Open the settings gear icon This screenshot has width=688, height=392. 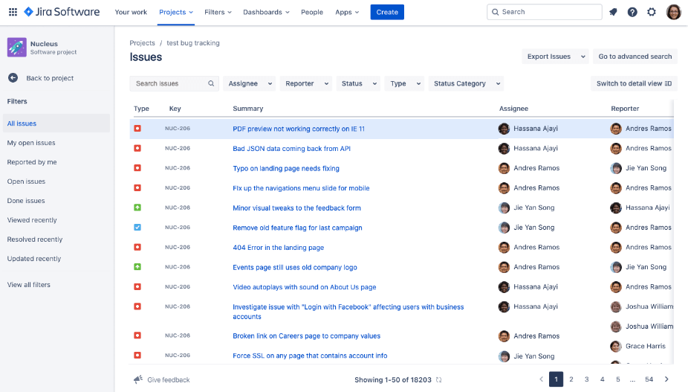click(x=652, y=12)
